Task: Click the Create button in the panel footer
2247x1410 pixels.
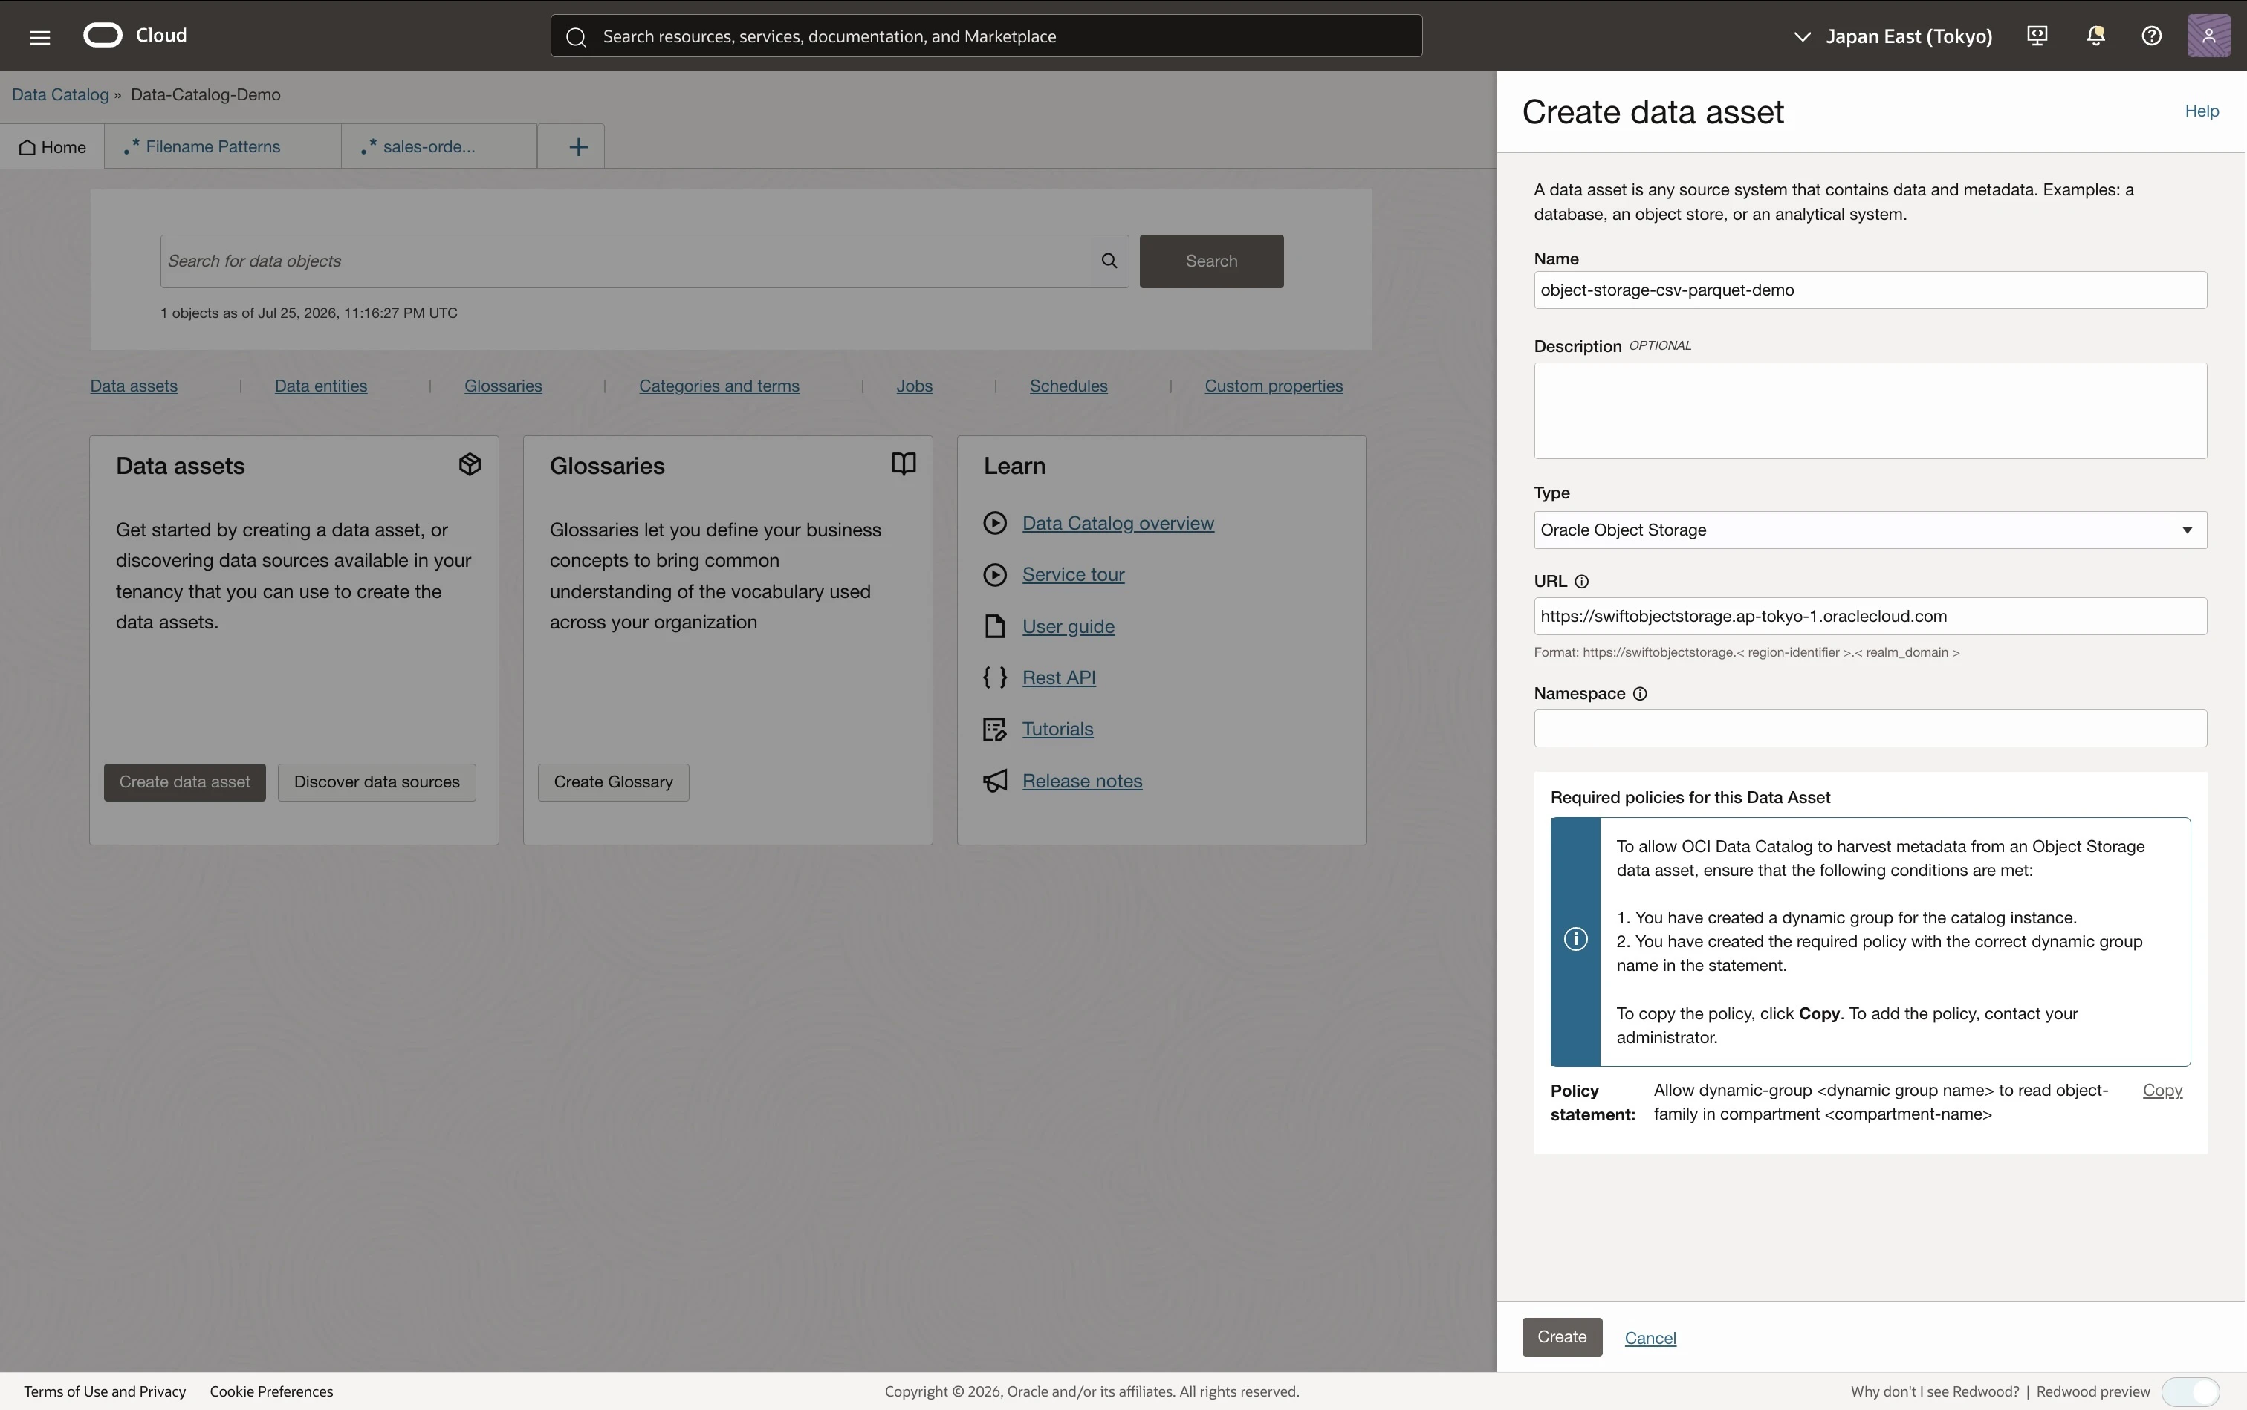Action: click(1561, 1337)
